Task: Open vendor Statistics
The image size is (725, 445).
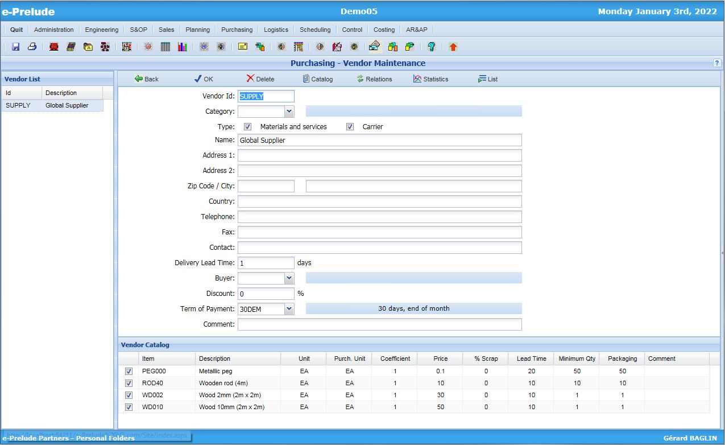Action: 430,79
